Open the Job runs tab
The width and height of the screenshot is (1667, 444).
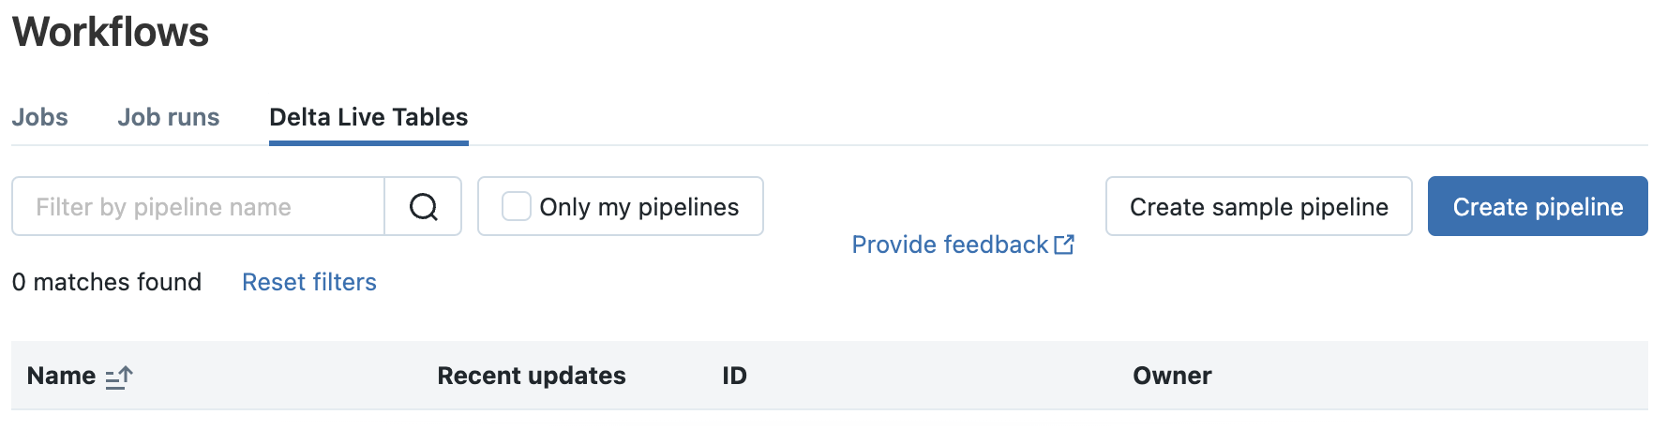coord(169,117)
